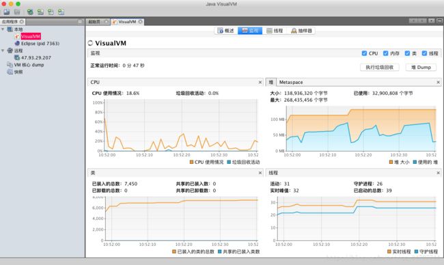Close the 线程 threads chart panel
This screenshot has height=265, width=444.
coord(438,173)
